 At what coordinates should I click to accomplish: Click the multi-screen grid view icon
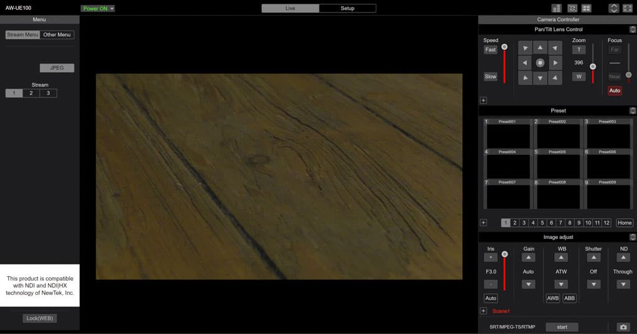586,8
